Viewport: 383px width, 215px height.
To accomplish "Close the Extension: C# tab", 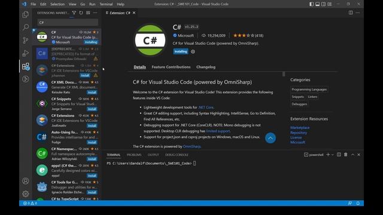I will point(134,13).
